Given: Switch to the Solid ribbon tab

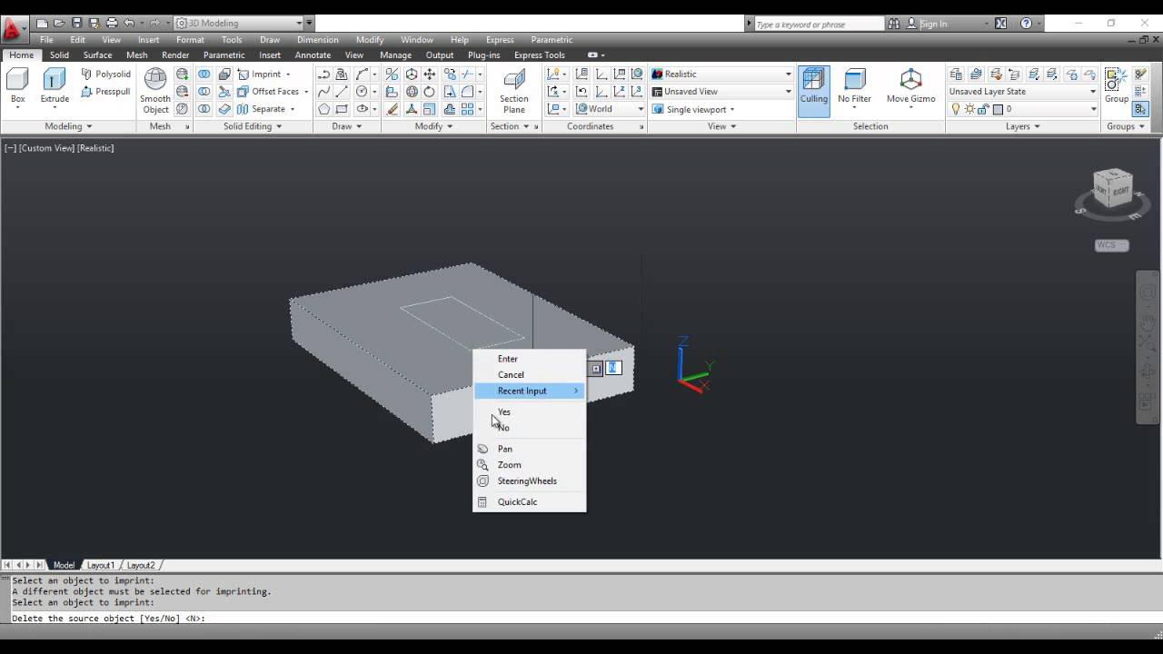Looking at the screenshot, I should (59, 54).
